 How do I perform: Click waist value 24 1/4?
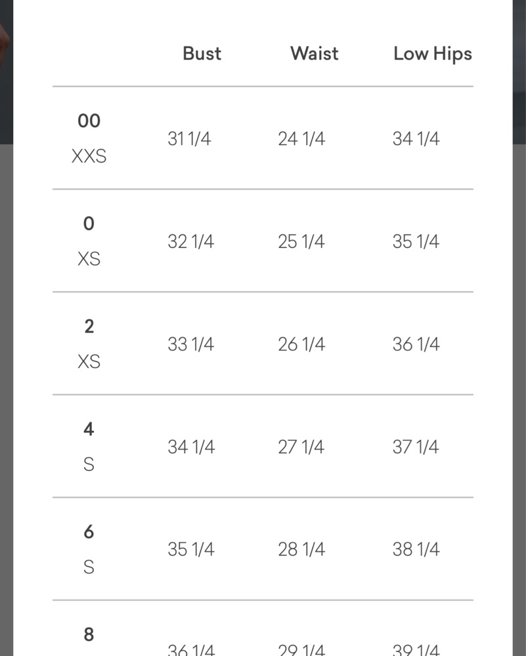pos(301,139)
